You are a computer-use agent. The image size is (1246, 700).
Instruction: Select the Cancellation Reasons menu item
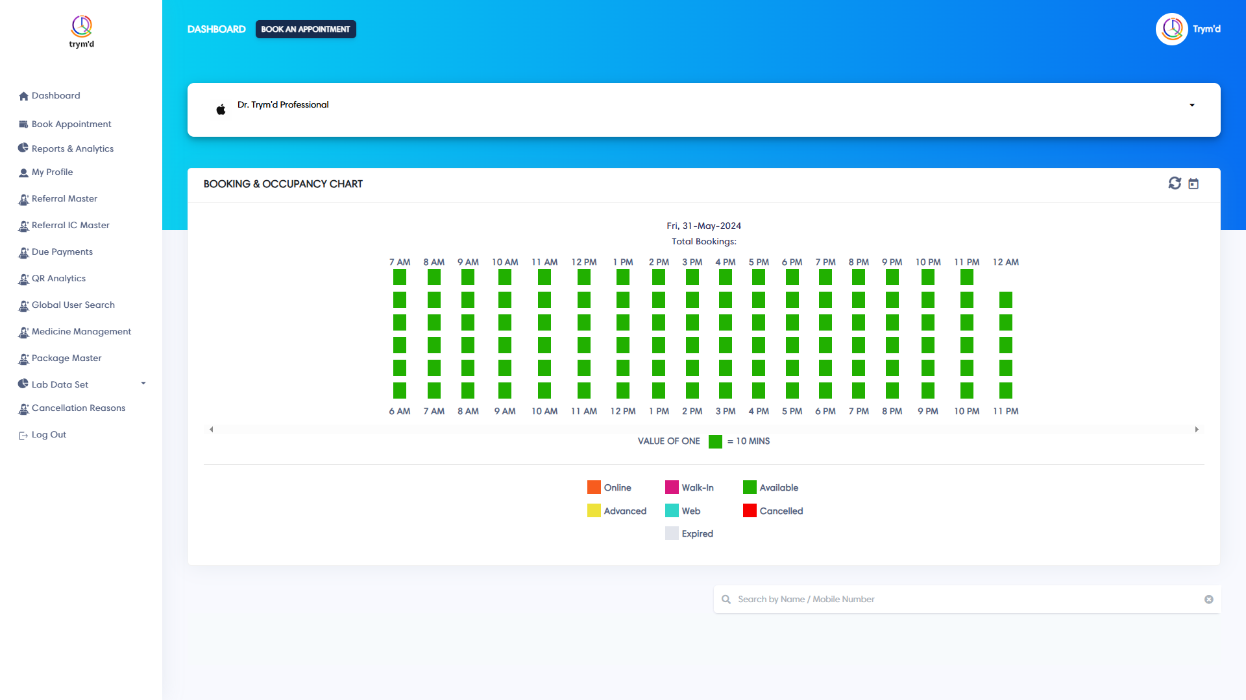[x=78, y=408]
